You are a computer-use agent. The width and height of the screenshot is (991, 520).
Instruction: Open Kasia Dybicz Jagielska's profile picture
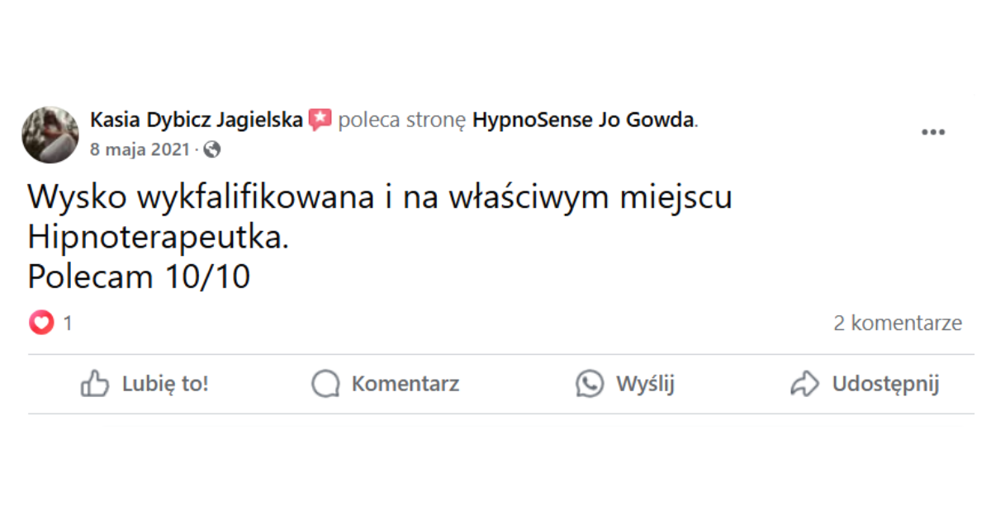point(50,134)
